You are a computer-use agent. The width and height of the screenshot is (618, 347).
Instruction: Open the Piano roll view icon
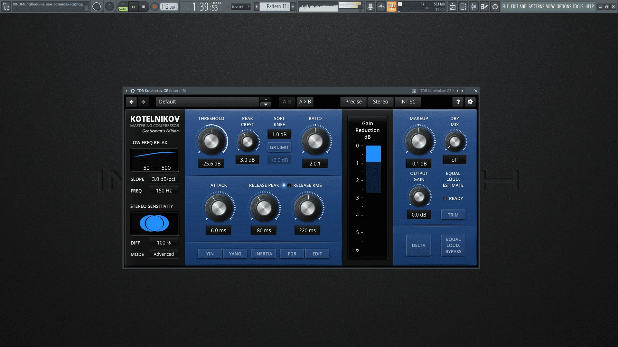(x=484, y=6)
